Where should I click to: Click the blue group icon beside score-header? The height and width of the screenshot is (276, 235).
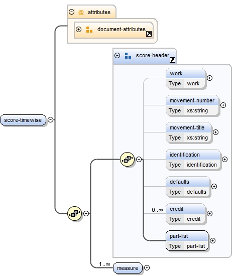[128, 56]
